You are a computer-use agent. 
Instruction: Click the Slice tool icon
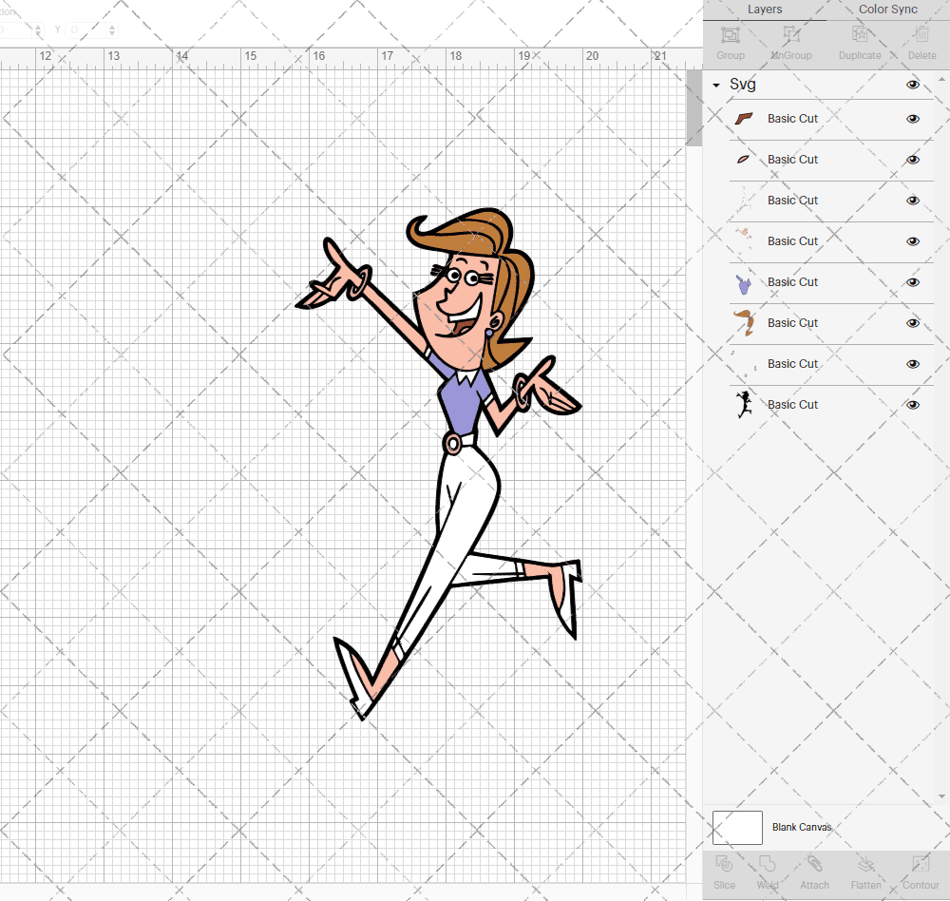[724, 863]
